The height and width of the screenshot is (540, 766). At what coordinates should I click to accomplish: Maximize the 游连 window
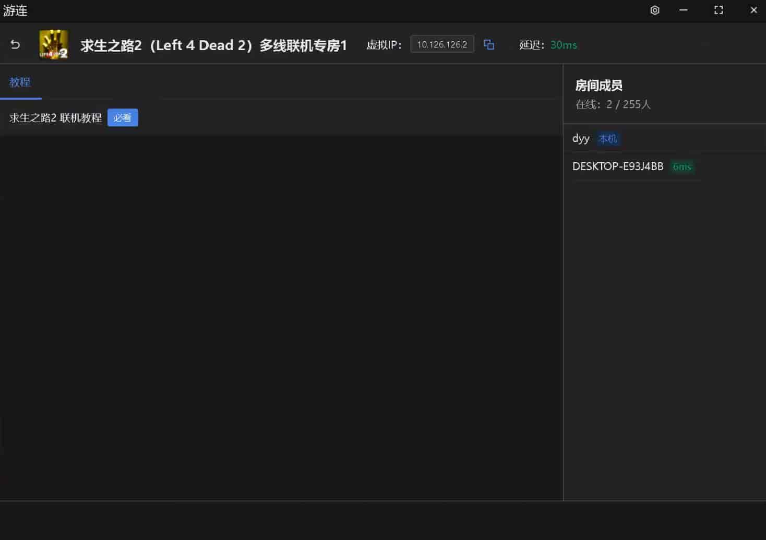719,10
